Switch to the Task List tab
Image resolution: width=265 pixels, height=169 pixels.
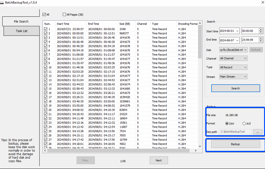click(22, 31)
